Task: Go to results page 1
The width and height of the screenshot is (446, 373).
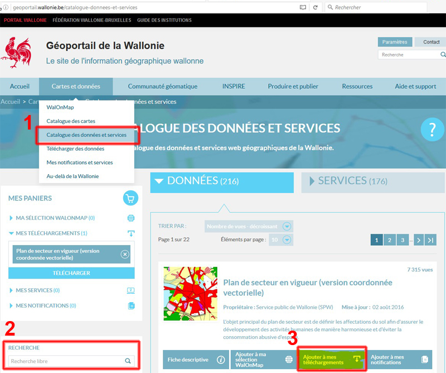Action: tap(377, 240)
